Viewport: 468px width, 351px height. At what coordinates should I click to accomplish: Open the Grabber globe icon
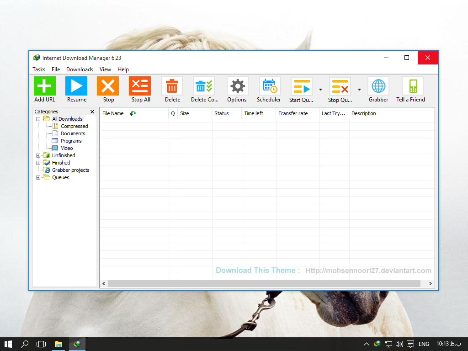(378, 86)
